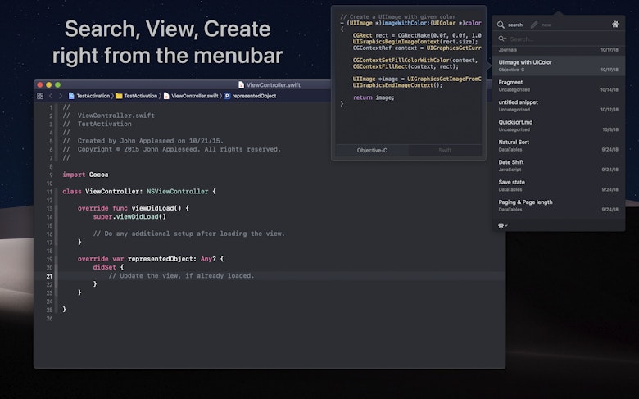Click the TestActivation folder text in jump bar
This screenshot has height=399, width=639.
(x=141, y=96)
